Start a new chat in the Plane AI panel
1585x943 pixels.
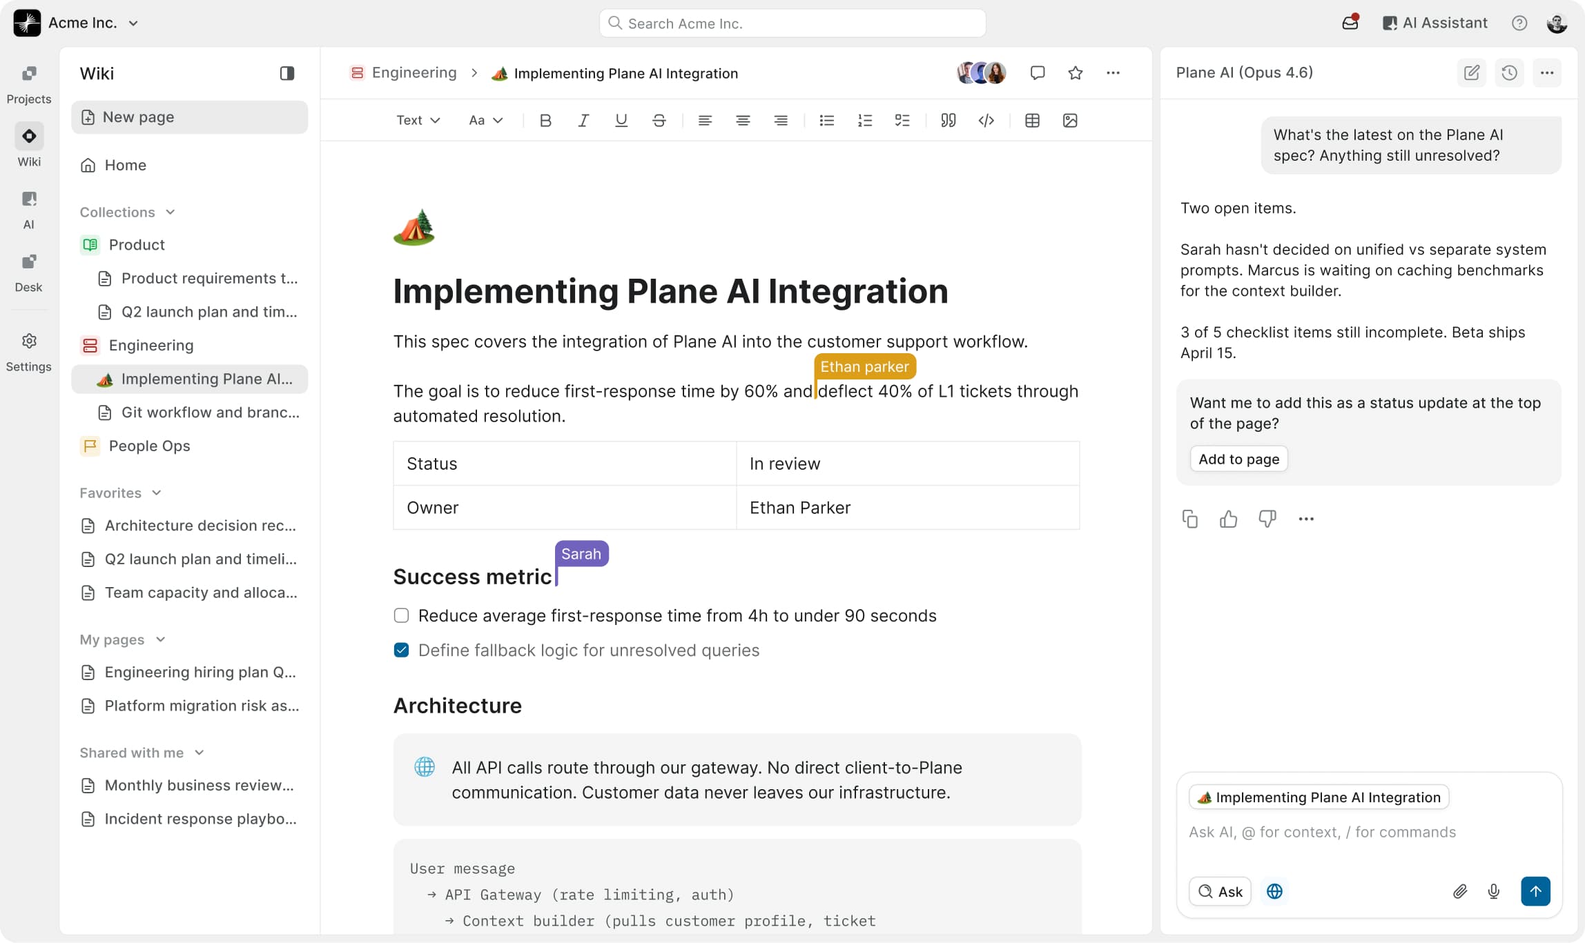(1472, 72)
